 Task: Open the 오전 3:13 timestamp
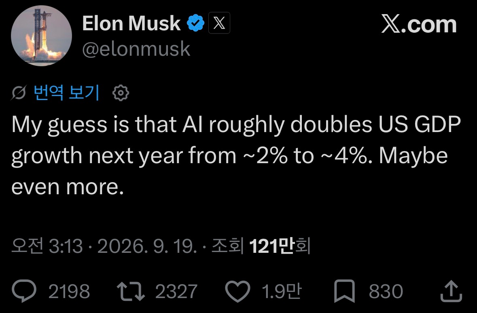pos(47,246)
